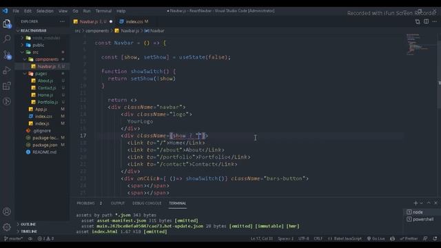441x248 pixels.
Task: Open About.js in pages folder
Action: (x=45, y=81)
